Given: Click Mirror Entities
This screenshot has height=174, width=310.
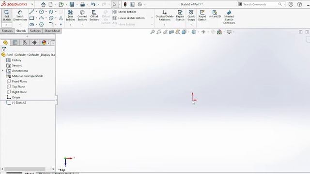Looking at the screenshot, I should (124, 12).
